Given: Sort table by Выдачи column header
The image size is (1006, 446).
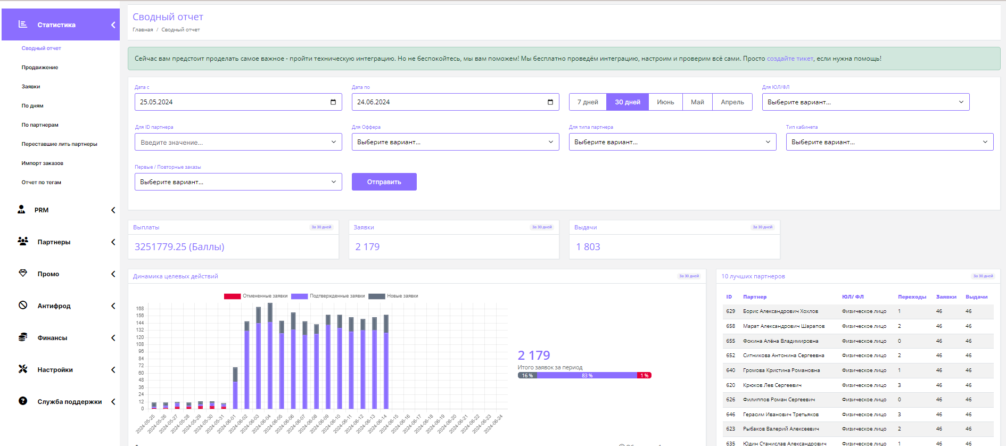Looking at the screenshot, I should tap(976, 297).
